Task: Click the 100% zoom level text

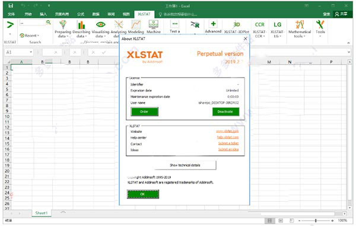Action: (x=342, y=220)
